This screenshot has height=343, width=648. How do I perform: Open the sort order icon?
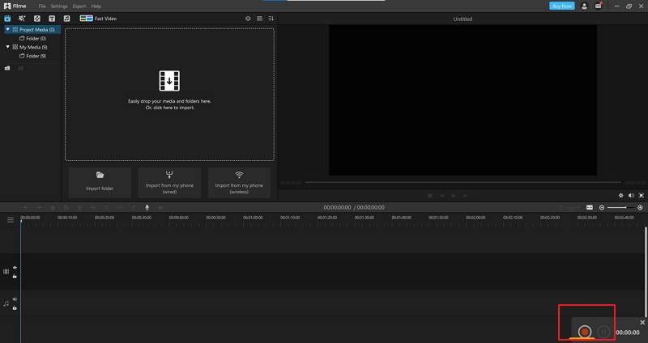pos(271,19)
